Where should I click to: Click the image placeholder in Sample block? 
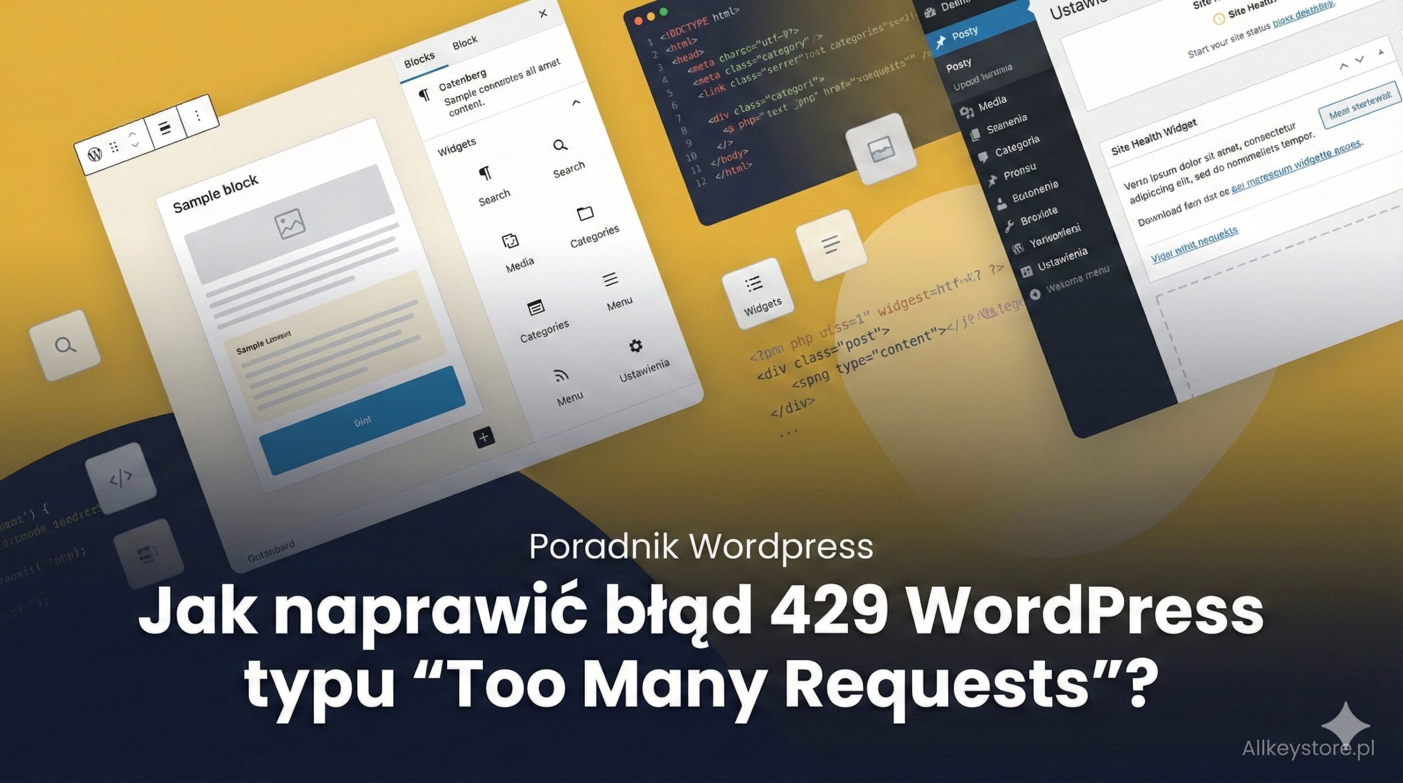click(289, 223)
